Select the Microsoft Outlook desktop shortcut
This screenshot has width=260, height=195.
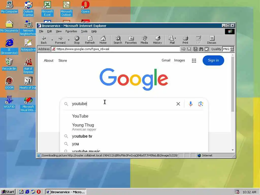click(x=66, y=9)
